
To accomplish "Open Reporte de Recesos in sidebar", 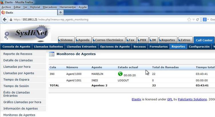I will 18,54.
